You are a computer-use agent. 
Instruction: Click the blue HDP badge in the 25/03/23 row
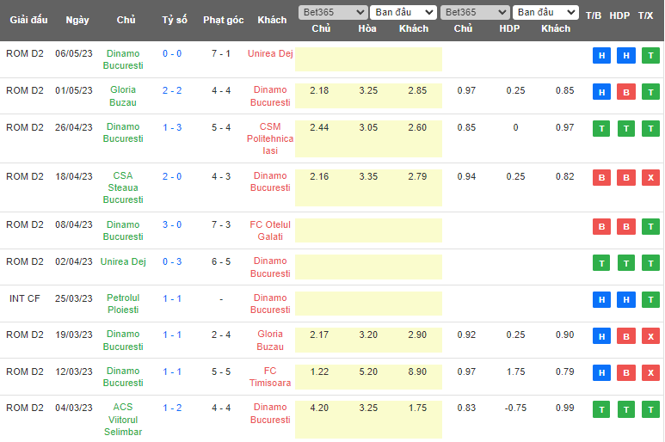tap(626, 300)
